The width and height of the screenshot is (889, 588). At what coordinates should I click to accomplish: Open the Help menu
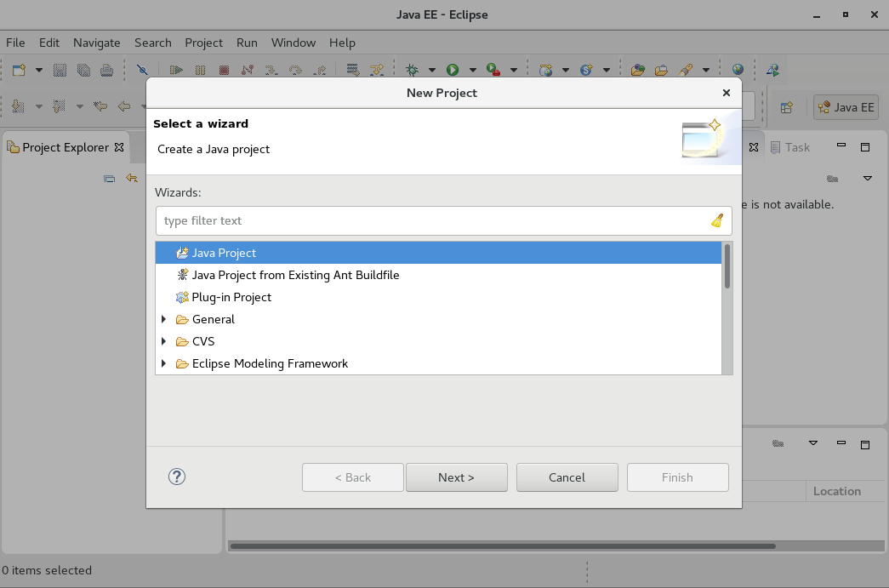tap(342, 43)
